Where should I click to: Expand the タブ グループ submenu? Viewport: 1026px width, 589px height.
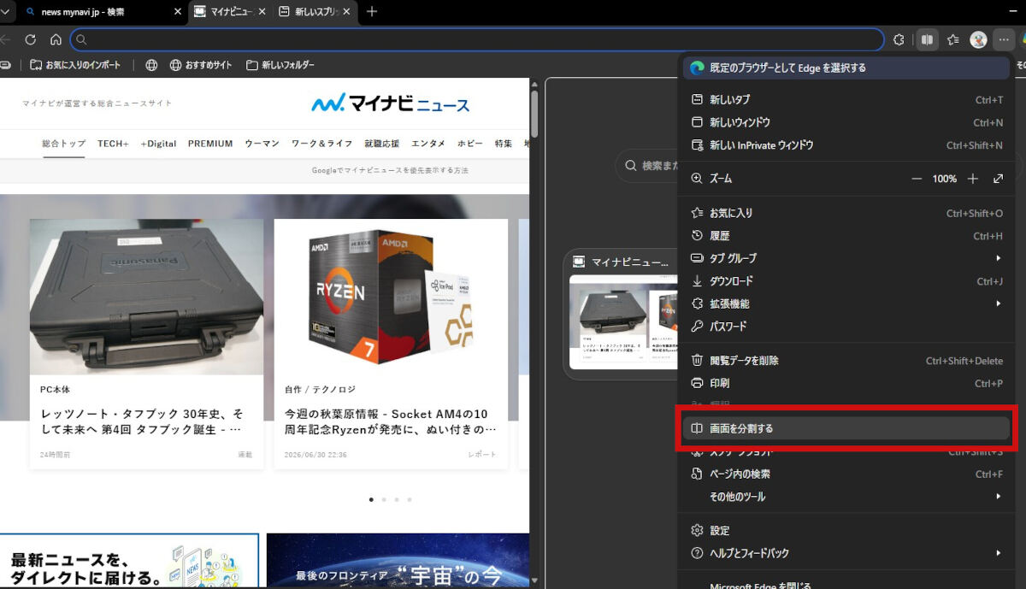pyautogui.click(x=847, y=258)
